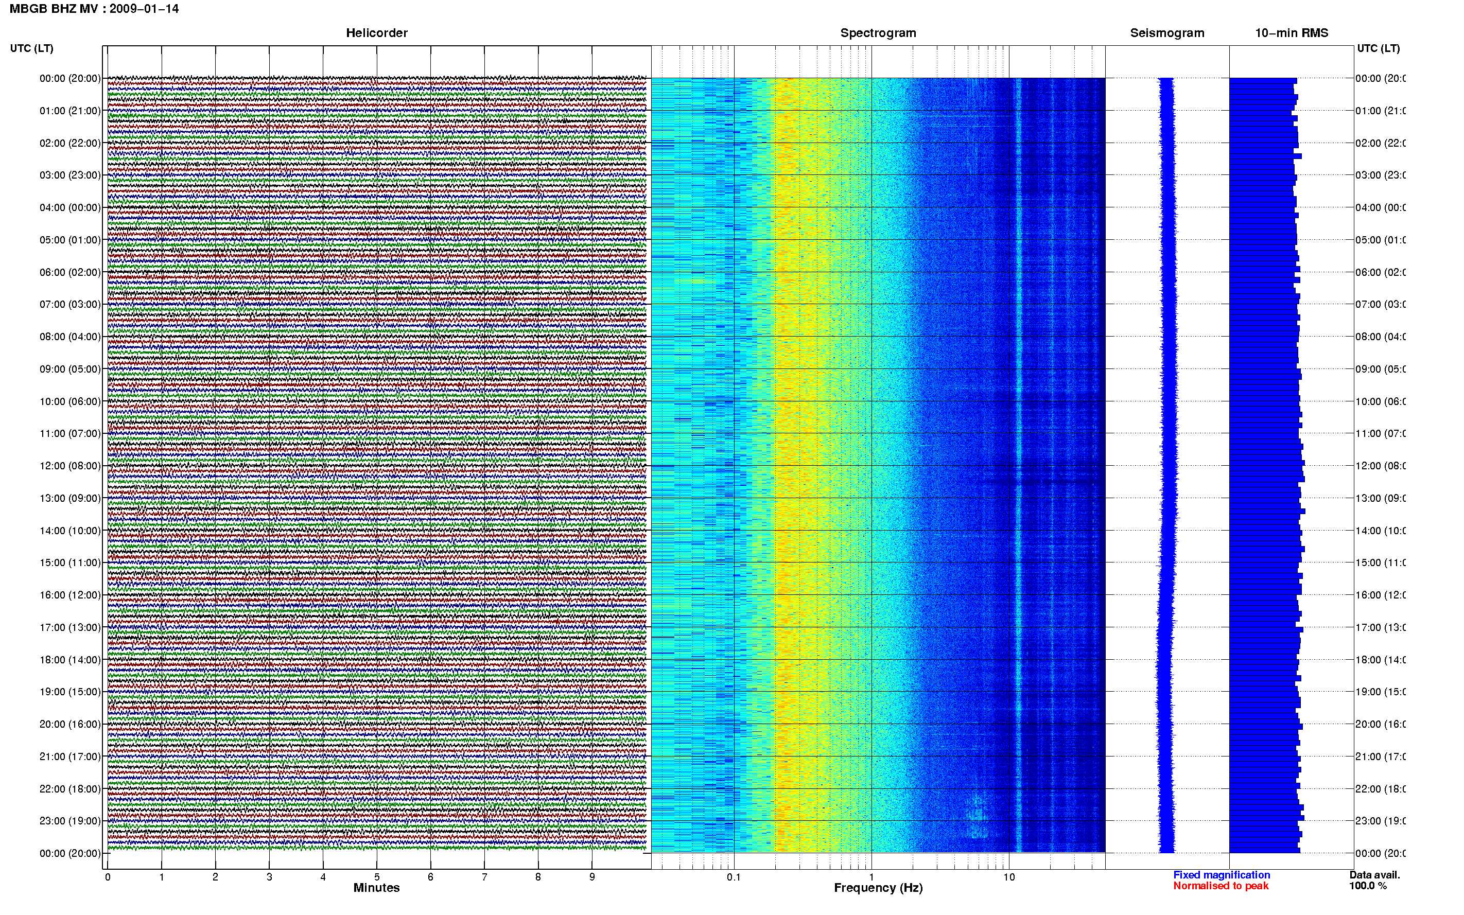Click the '7' minutes tick label
The width and height of the screenshot is (1464, 915).
[x=484, y=877]
